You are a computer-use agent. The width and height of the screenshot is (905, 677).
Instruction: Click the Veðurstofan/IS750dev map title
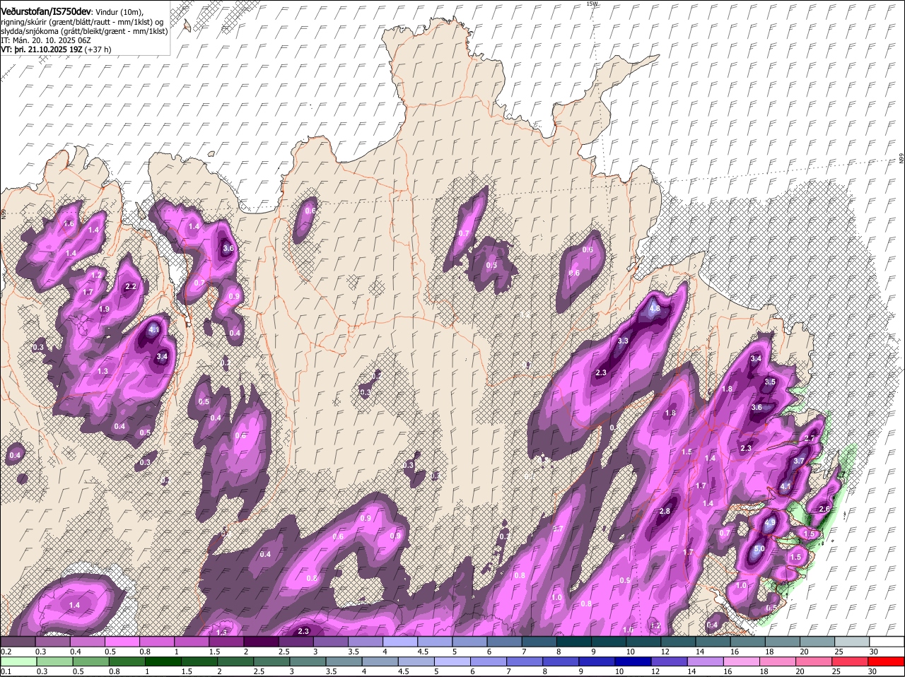[x=46, y=12]
